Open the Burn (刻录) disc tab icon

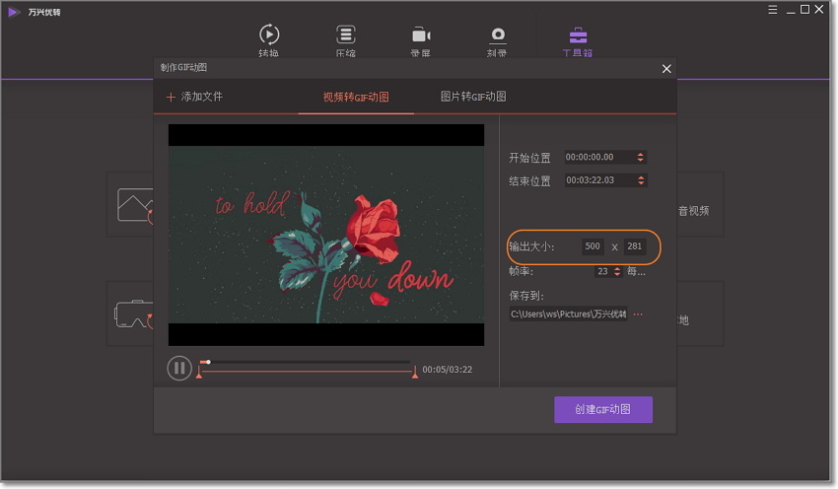coord(498,35)
